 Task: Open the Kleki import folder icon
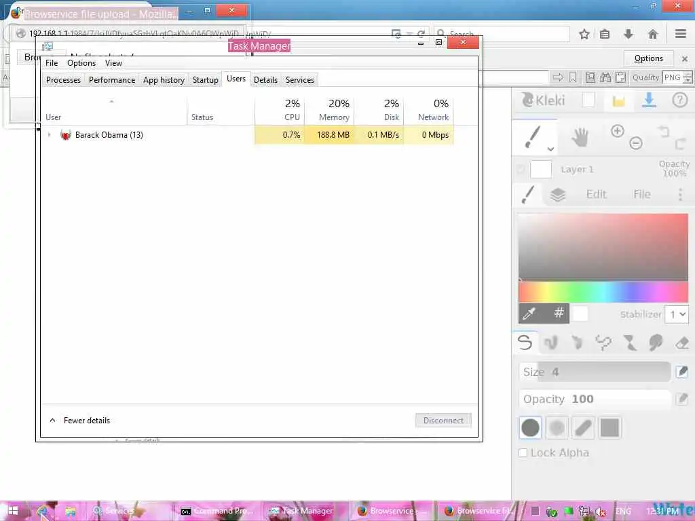(x=618, y=101)
